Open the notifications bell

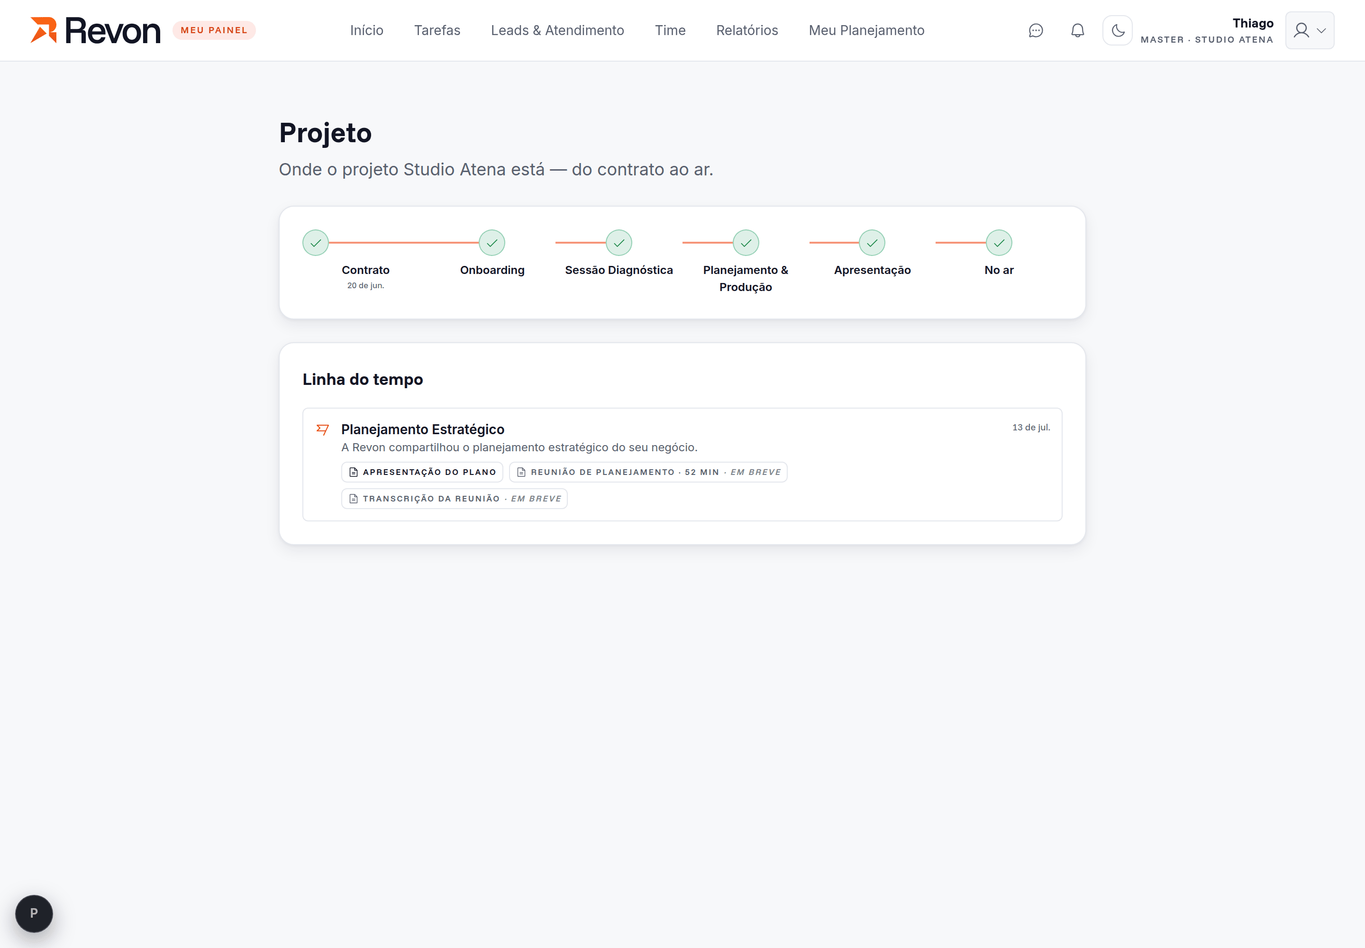(x=1077, y=30)
